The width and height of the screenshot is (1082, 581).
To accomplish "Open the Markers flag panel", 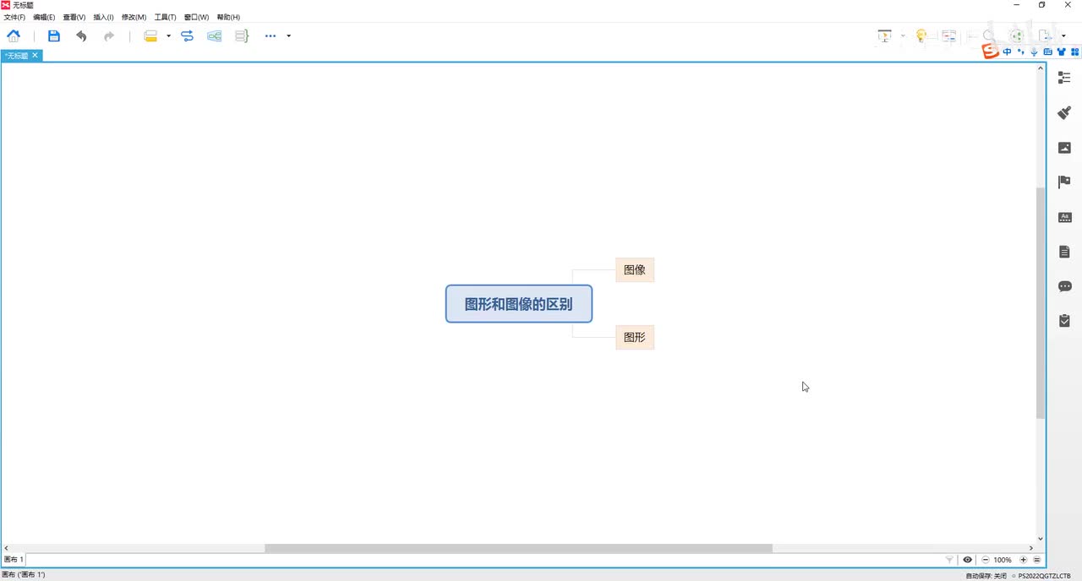I will pos(1064,182).
